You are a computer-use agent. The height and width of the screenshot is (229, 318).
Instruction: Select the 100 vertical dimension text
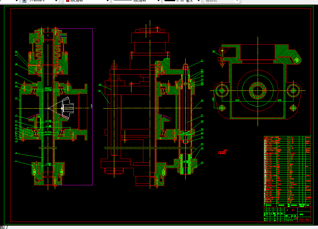[213, 99]
